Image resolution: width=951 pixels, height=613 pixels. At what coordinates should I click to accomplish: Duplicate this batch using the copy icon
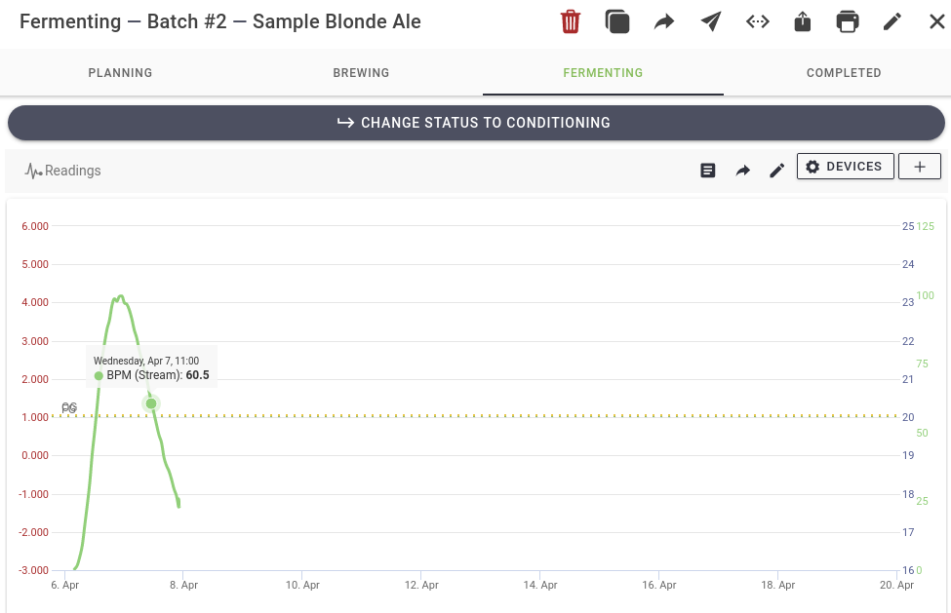point(617,21)
